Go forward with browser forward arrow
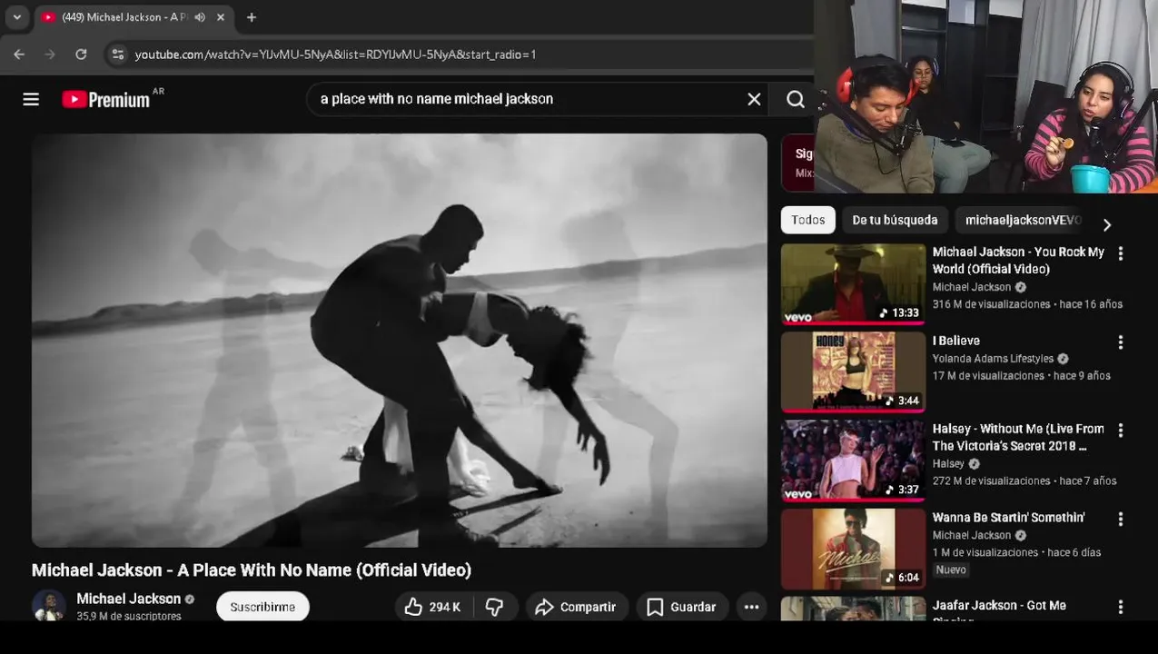Image resolution: width=1158 pixels, height=654 pixels. pos(50,54)
